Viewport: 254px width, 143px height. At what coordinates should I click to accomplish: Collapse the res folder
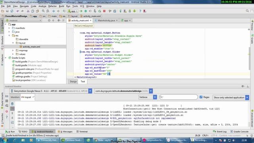9,35
